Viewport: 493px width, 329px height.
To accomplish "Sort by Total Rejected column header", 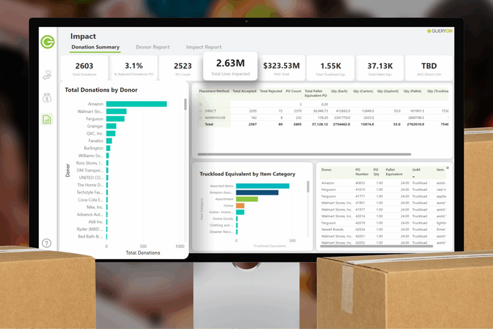I will coord(271,91).
